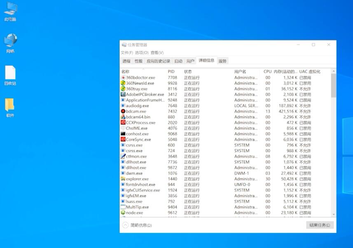The width and height of the screenshot is (353, 248).
Task: Switch to the 启动 tab
Action: tap(178, 61)
